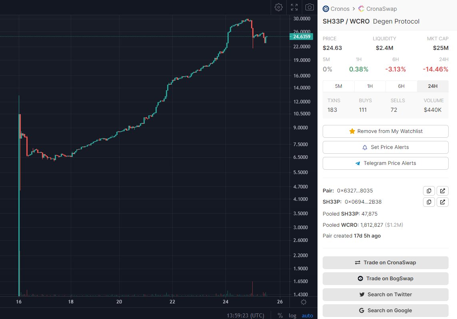Open chart settings gear icon
Image resolution: width=457 pixels, height=319 pixels.
coord(279,7)
